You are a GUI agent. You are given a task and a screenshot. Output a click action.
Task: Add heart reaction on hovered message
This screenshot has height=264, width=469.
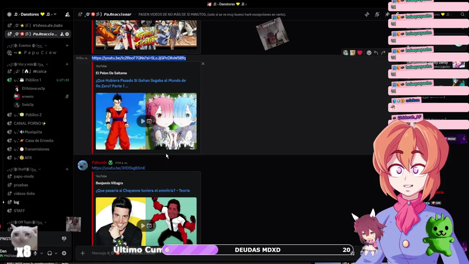(x=360, y=53)
